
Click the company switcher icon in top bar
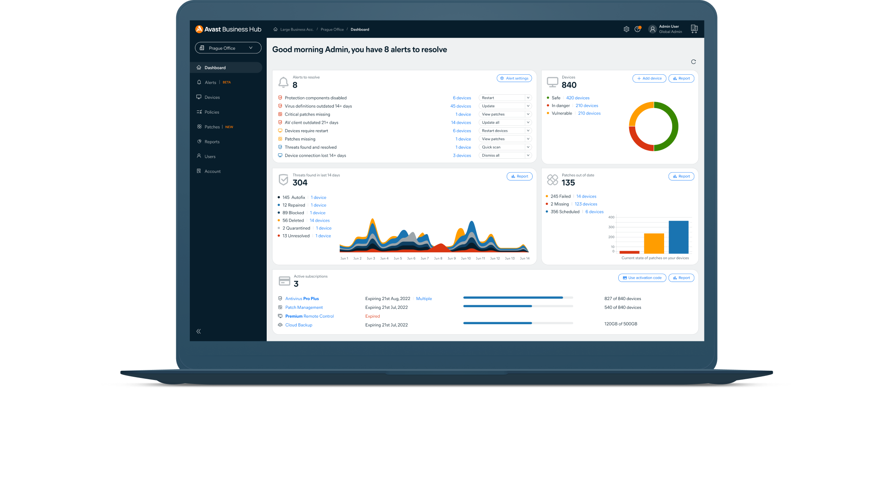click(694, 29)
